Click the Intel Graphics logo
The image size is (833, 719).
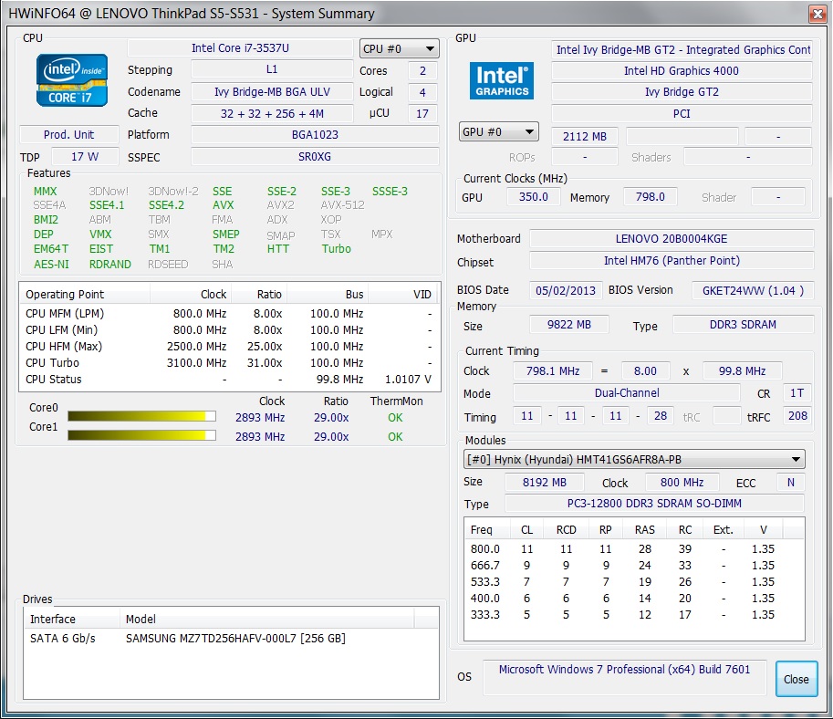pyautogui.click(x=502, y=81)
